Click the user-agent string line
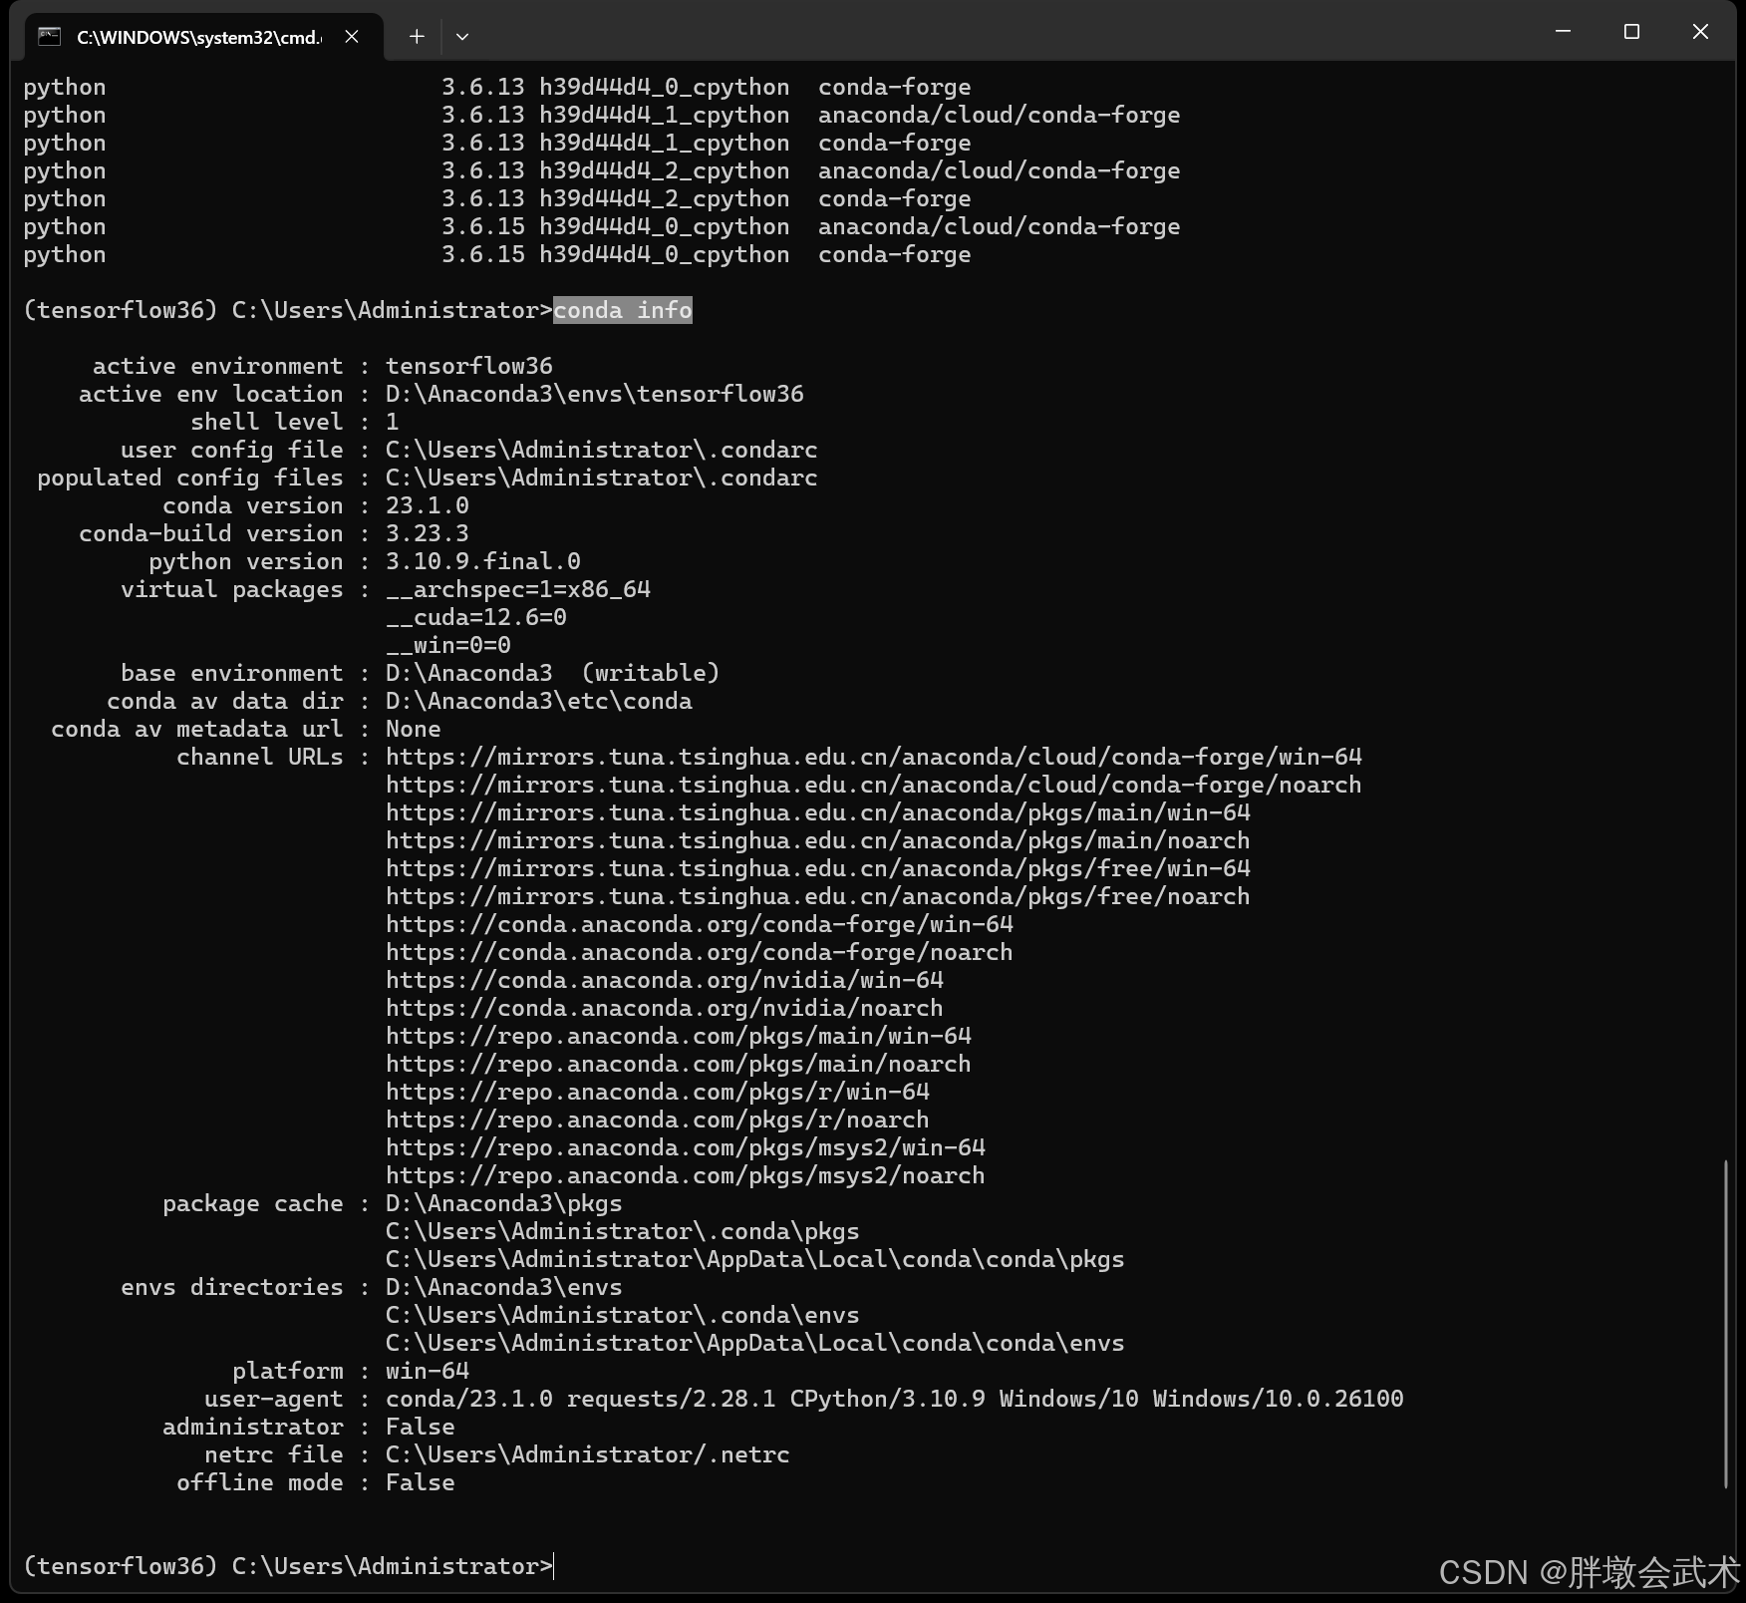The image size is (1746, 1603). pos(895,1399)
